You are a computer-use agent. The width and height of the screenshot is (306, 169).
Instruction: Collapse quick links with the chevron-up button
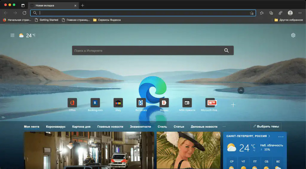(241, 90)
